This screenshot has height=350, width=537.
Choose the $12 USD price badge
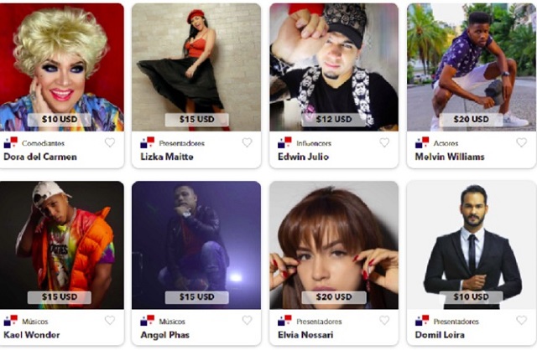(x=334, y=119)
